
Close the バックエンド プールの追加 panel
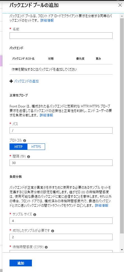coord(120,5)
